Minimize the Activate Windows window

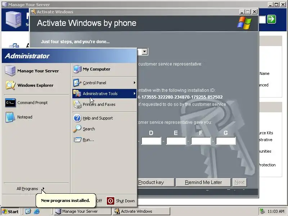[242, 12]
